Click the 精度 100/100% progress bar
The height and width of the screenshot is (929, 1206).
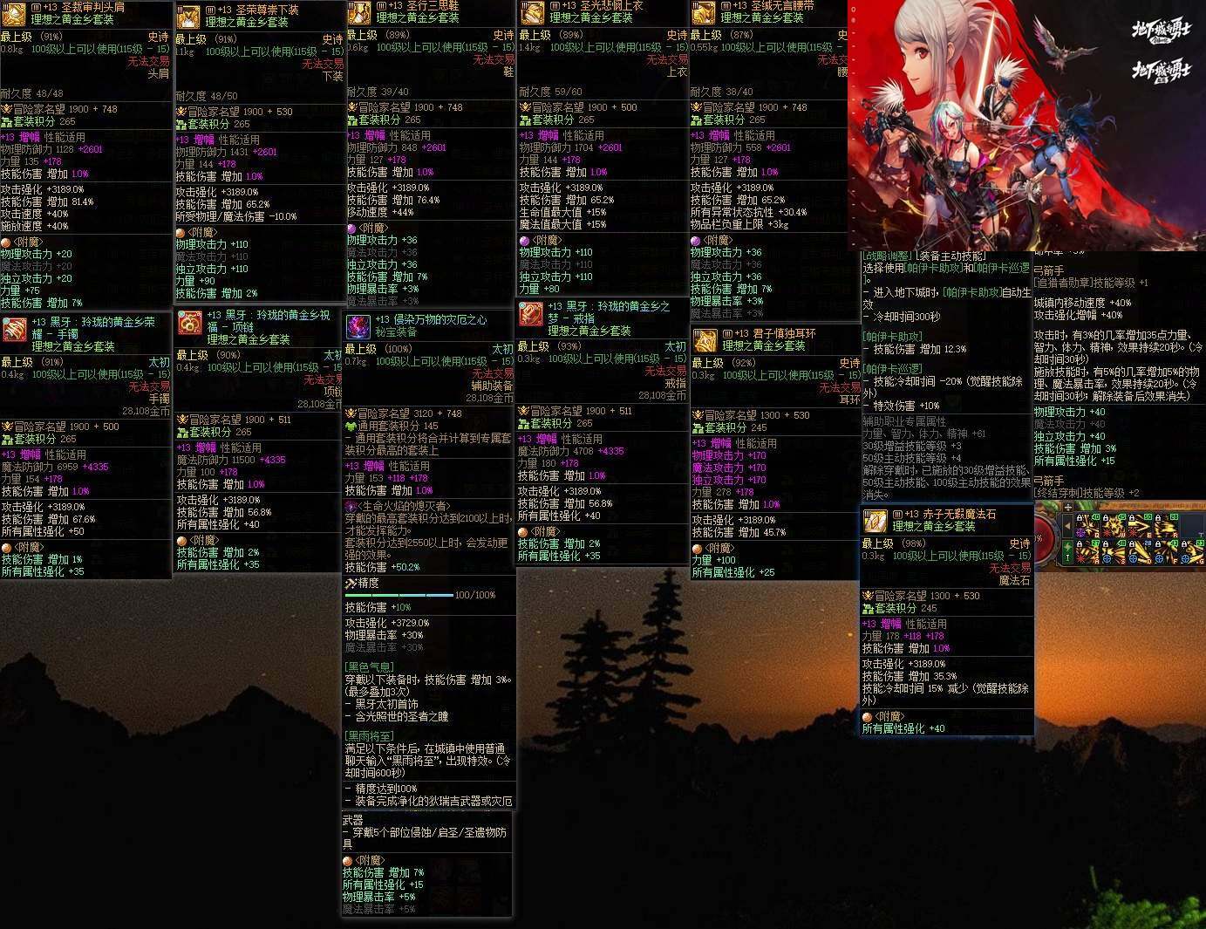399,595
